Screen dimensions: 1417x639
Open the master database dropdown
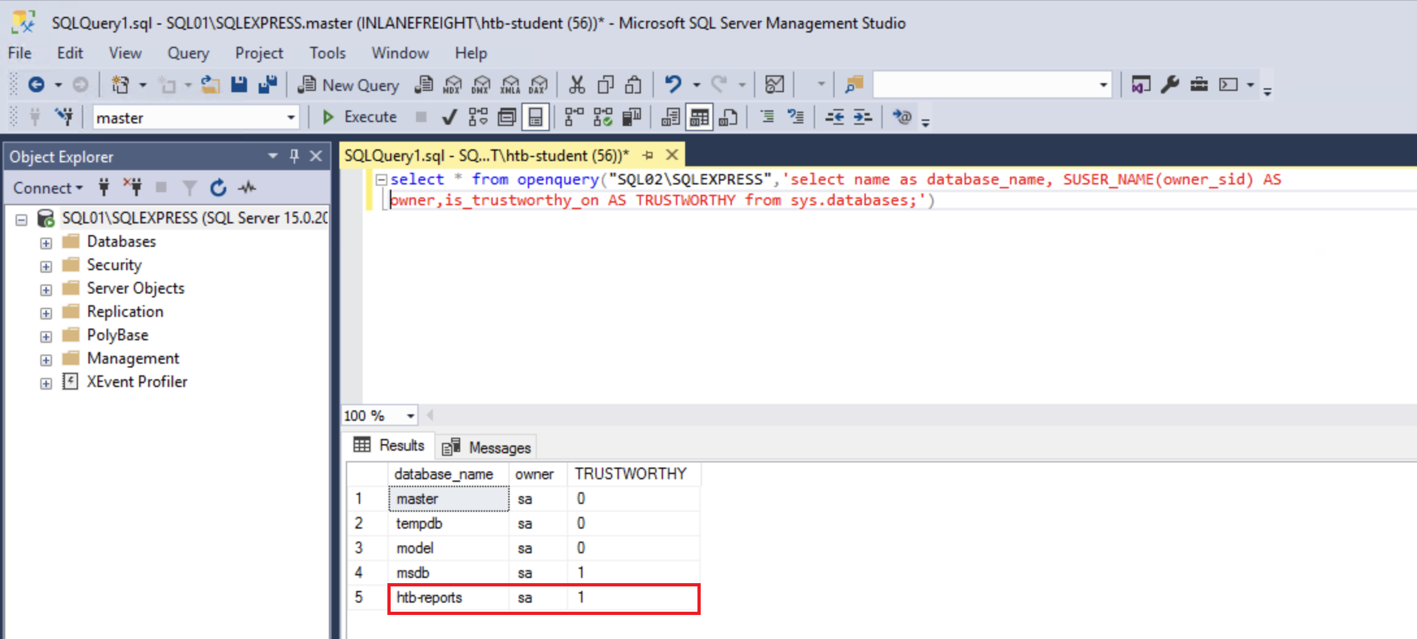291,118
